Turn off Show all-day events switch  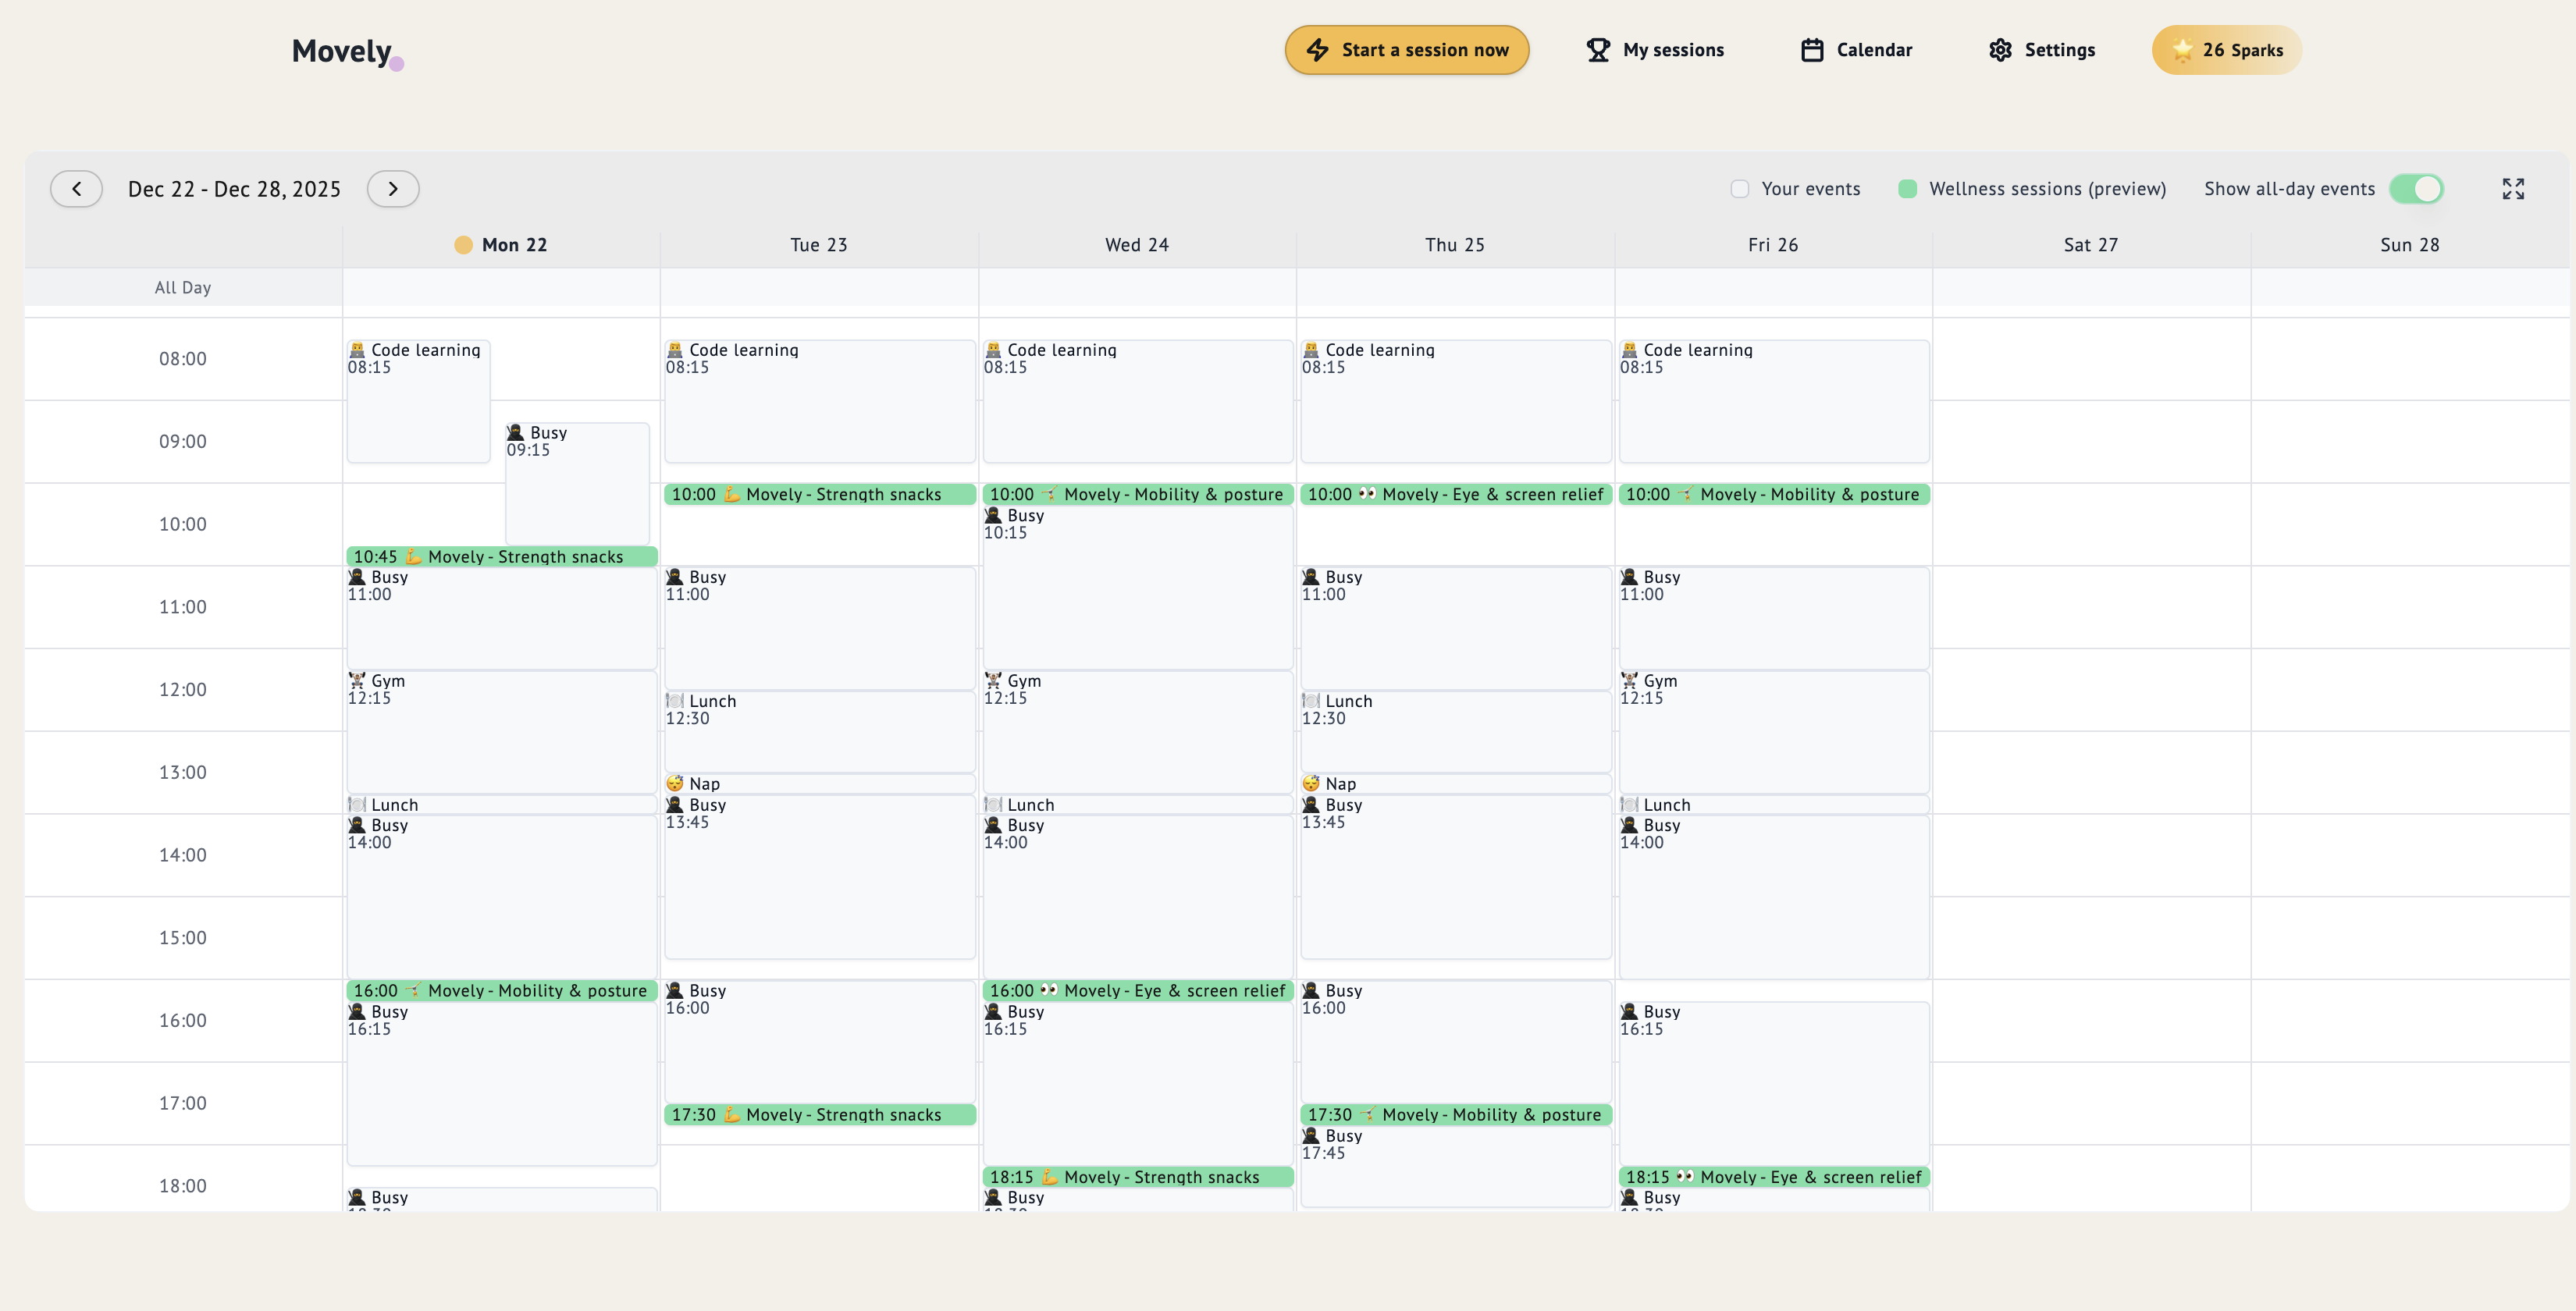tap(2416, 189)
